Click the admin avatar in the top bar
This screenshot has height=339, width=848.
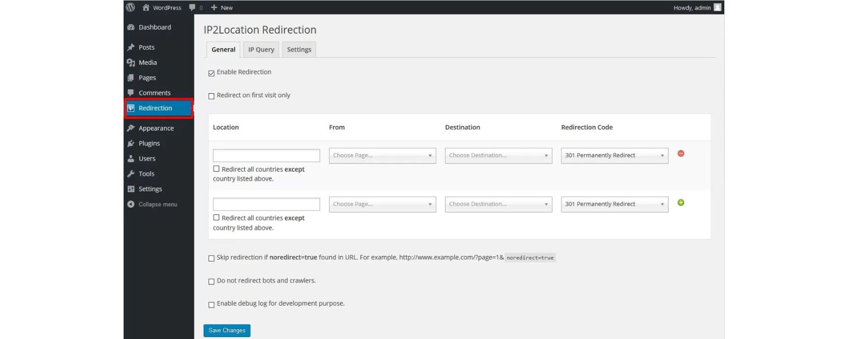pos(716,7)
